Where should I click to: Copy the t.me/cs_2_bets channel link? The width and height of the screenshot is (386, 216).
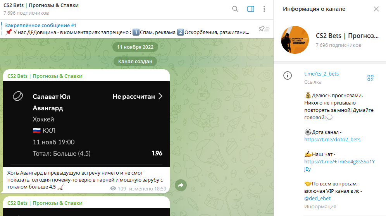[x=321, y=74]
